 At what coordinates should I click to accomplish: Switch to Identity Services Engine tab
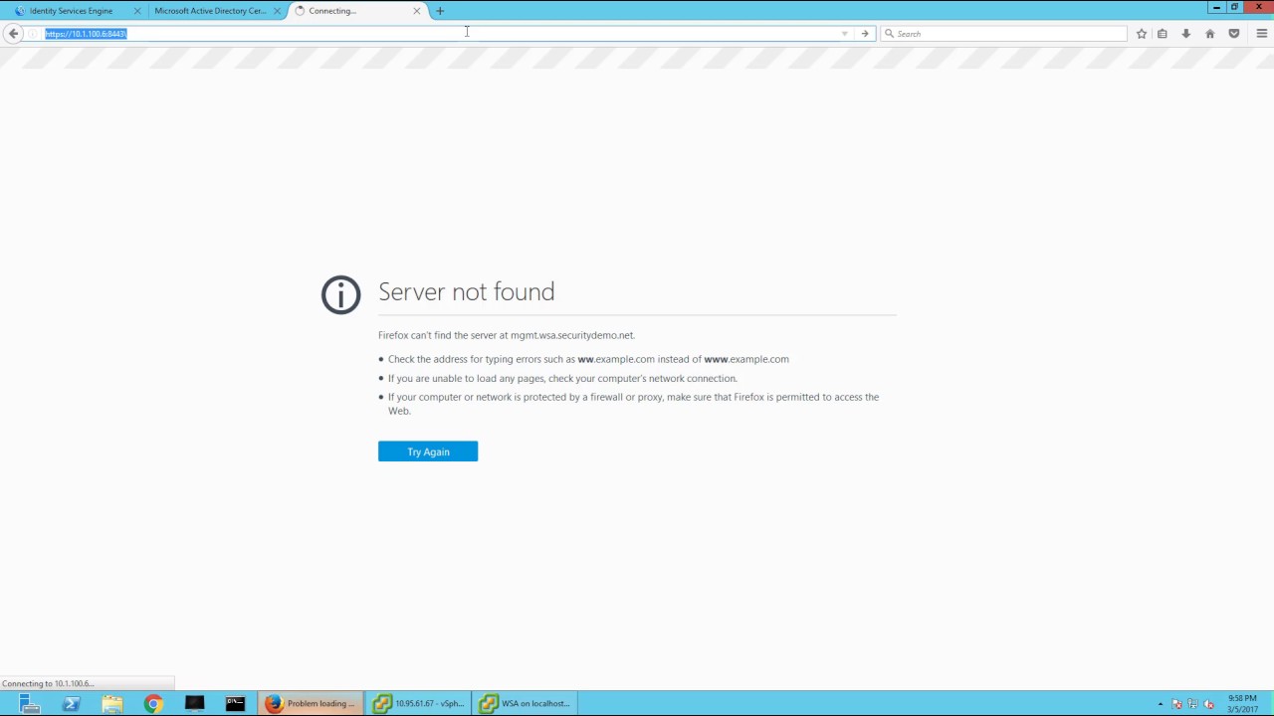[72, 11]
